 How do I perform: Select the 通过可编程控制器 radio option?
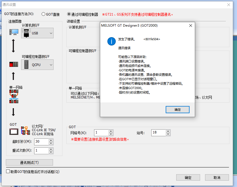(x=69, y=14)
